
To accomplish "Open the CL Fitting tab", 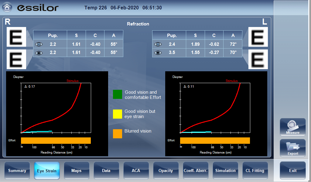I will point(255,170).
